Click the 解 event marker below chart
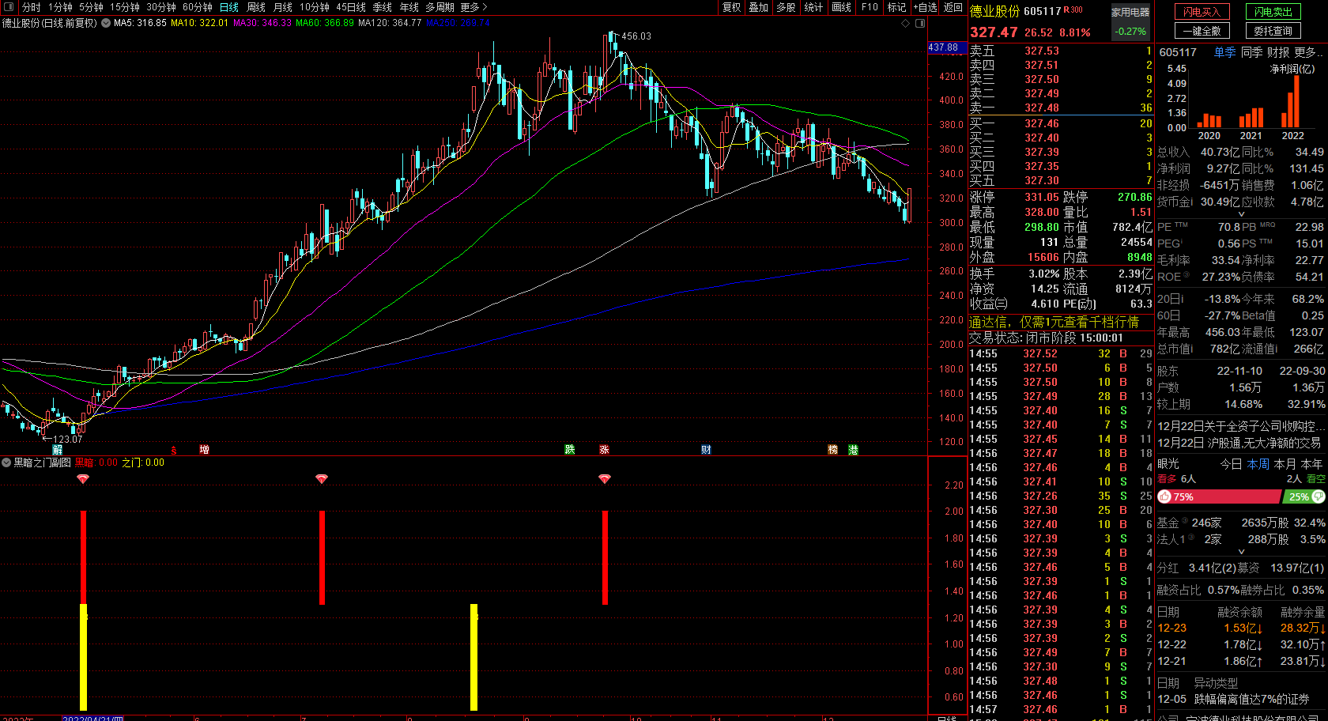The height and width of the screenshot is (721, 1328). (57, 450)
